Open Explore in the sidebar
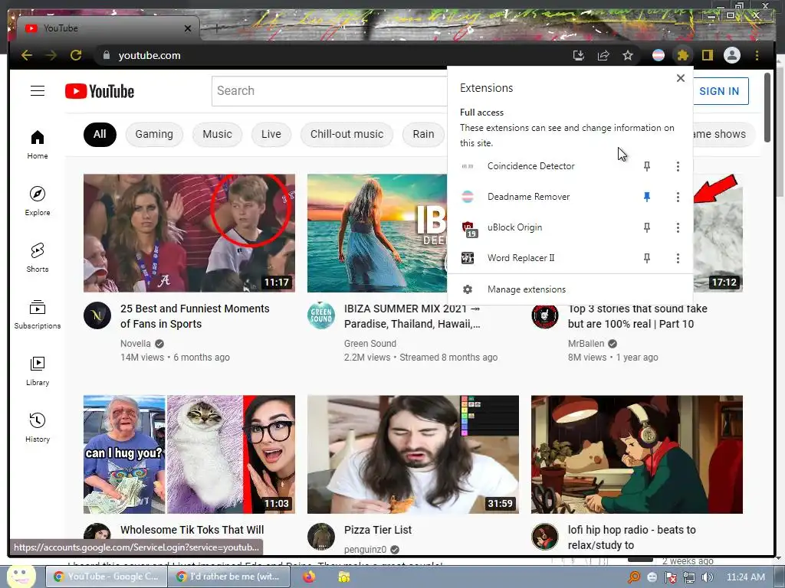This screenshot has width=785, height=588. pos(38,201)
